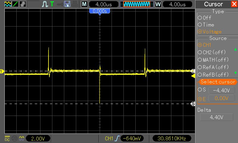Click the -640mV trigger level readout
The height and width of the screenshot is (143, 238).
[x=132, y=139]
